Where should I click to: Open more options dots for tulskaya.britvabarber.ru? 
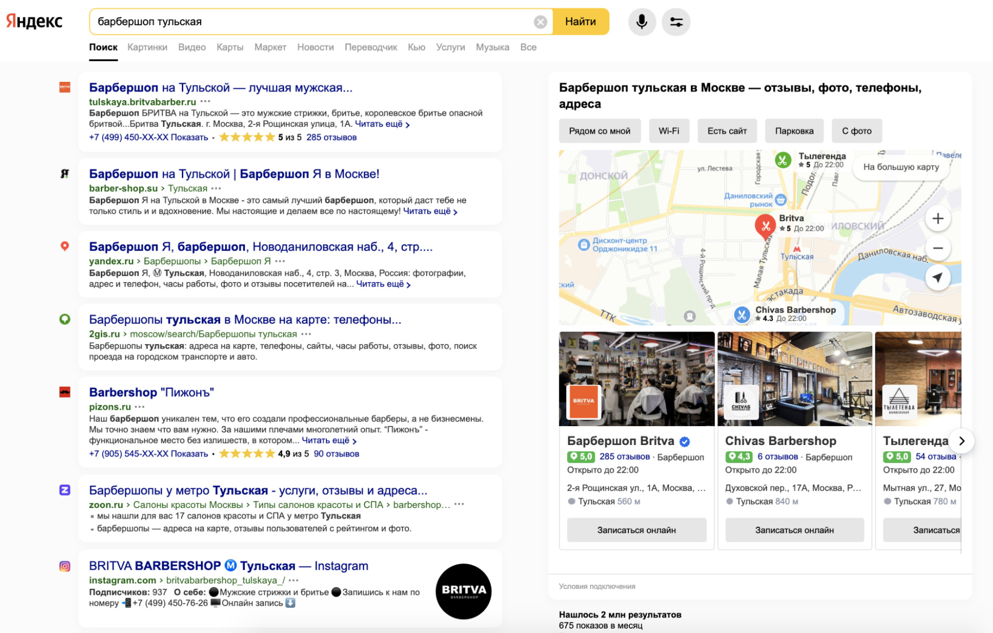[205, 101]
